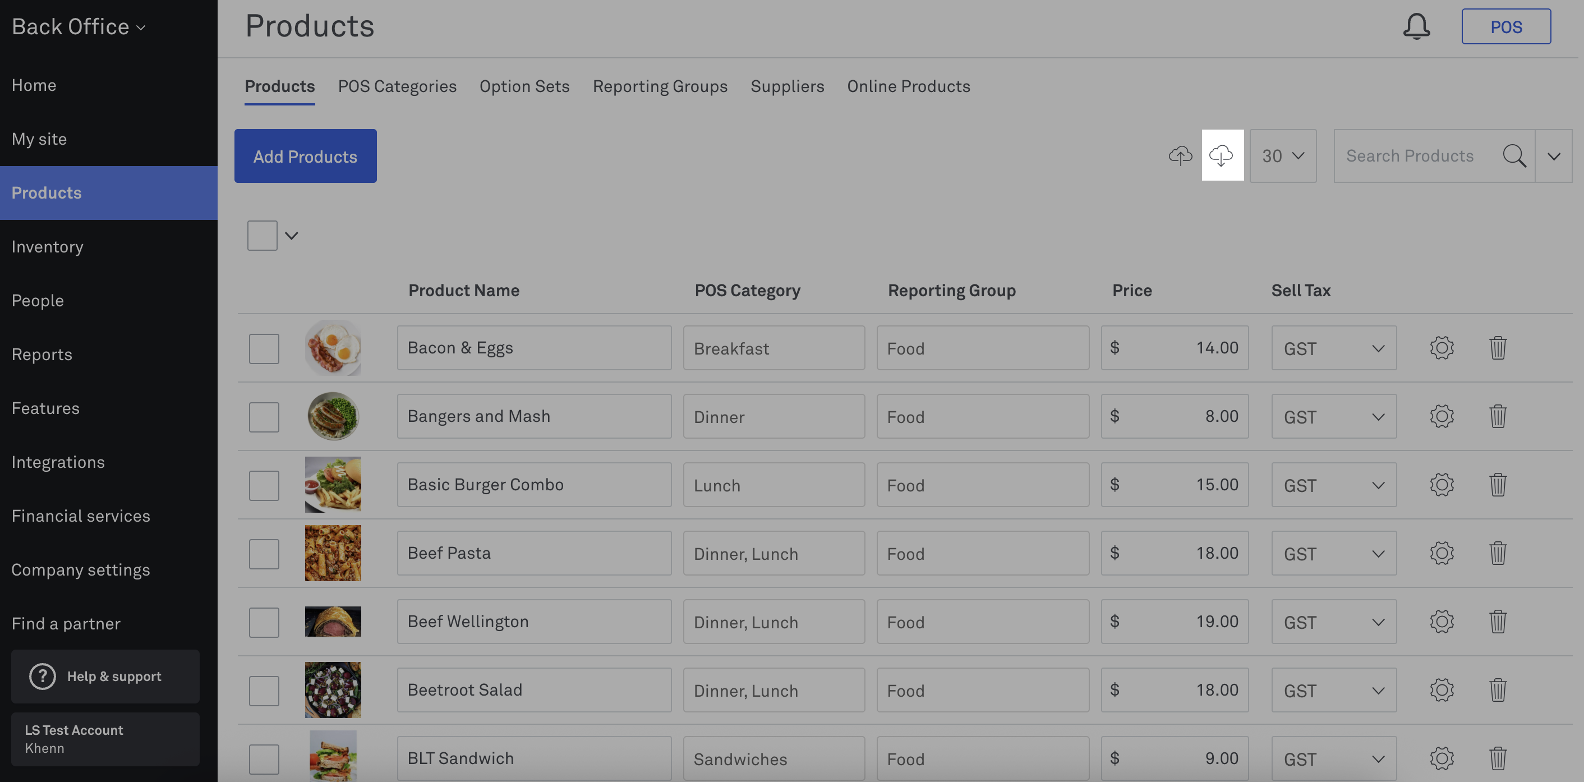Open LS Test Account Khenn profile
Viewport: 1584px width, 782px height.
[x=105, y=739]
